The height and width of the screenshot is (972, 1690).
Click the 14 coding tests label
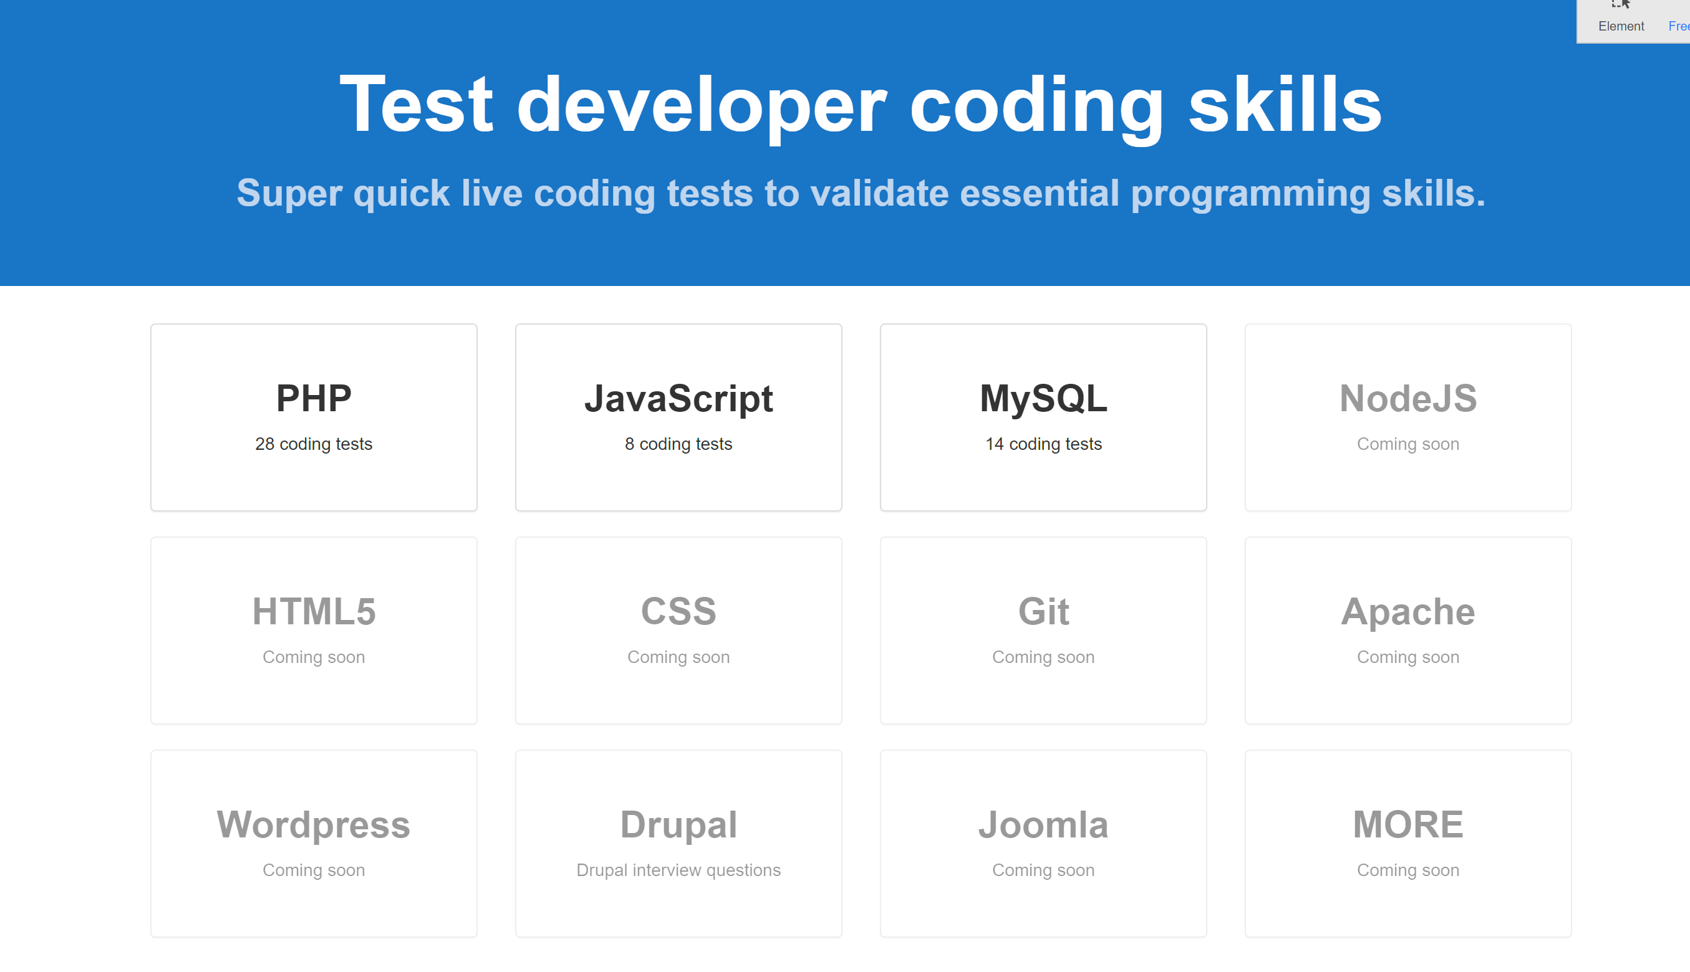tap(1043, 444)
